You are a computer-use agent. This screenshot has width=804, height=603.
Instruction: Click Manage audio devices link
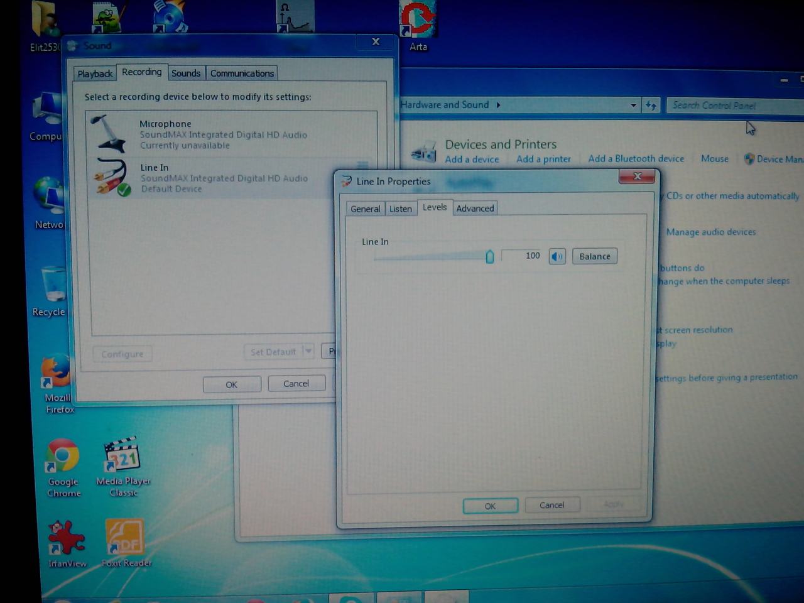coord(711,232)
